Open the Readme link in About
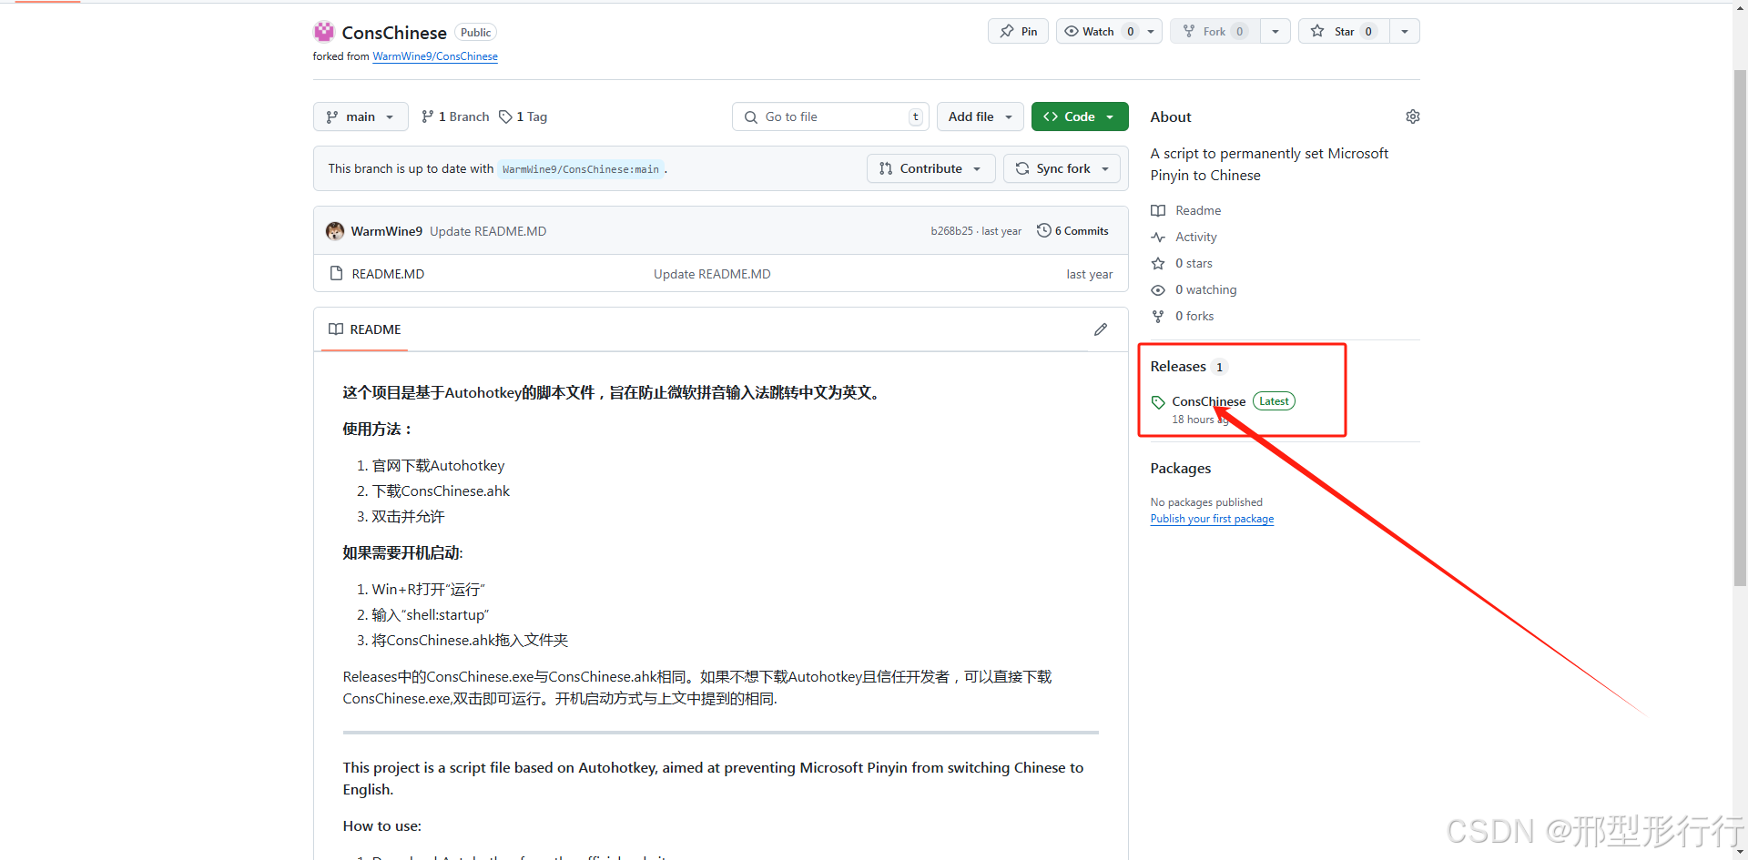Image resolution: width=1748 pixels, height=860 pixels. [1198, 210]
